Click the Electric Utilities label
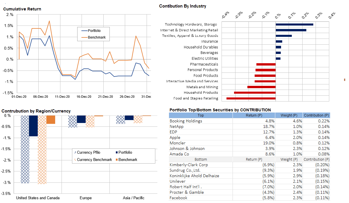The width and height of the screenshot is (349, 203). pos(205,58)
